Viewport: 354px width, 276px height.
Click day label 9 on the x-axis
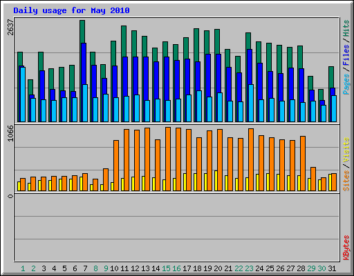(106, 268)
